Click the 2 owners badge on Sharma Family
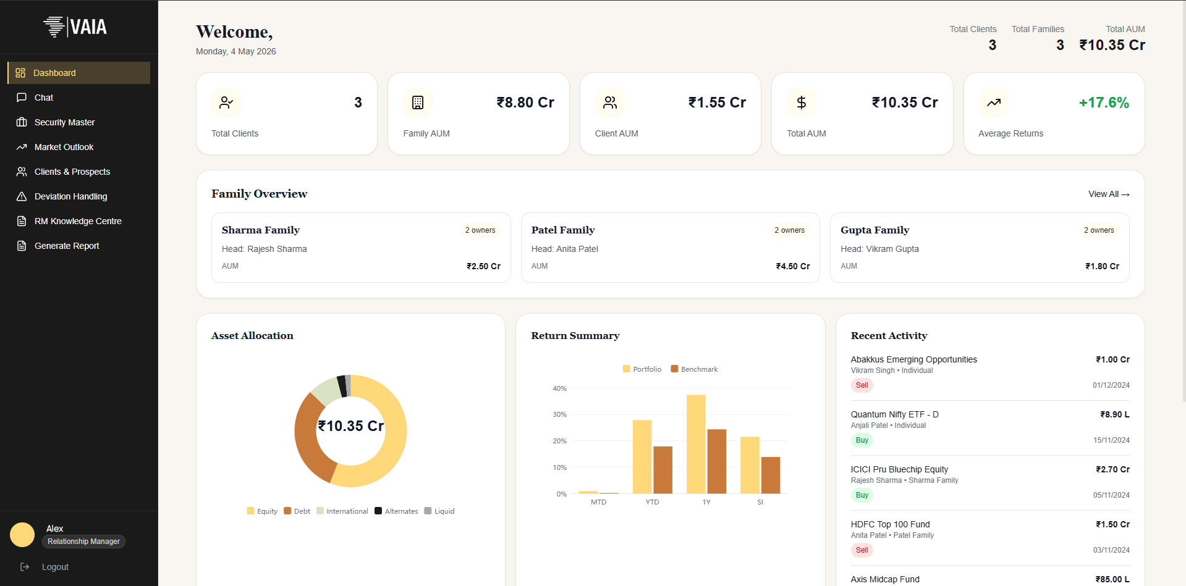The image size is (1186, 586). pyautogui.click(x=480, y=230)
